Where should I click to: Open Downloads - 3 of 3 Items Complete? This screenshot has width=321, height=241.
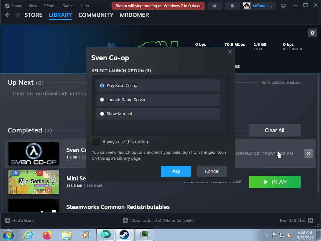pos(162,221)
